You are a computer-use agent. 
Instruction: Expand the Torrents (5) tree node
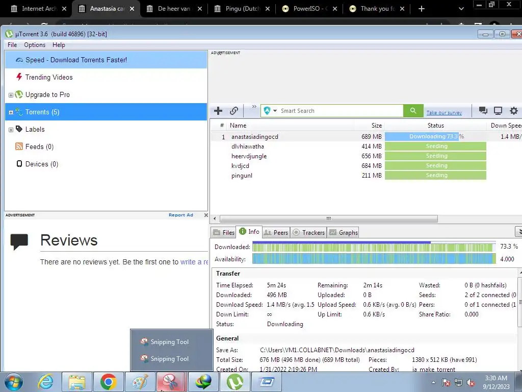coord(11,112)
